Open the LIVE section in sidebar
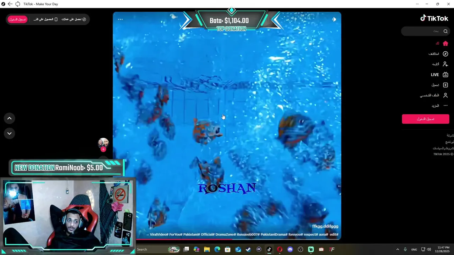The height and width of the screenshot is (255, 454). [439, 75]
